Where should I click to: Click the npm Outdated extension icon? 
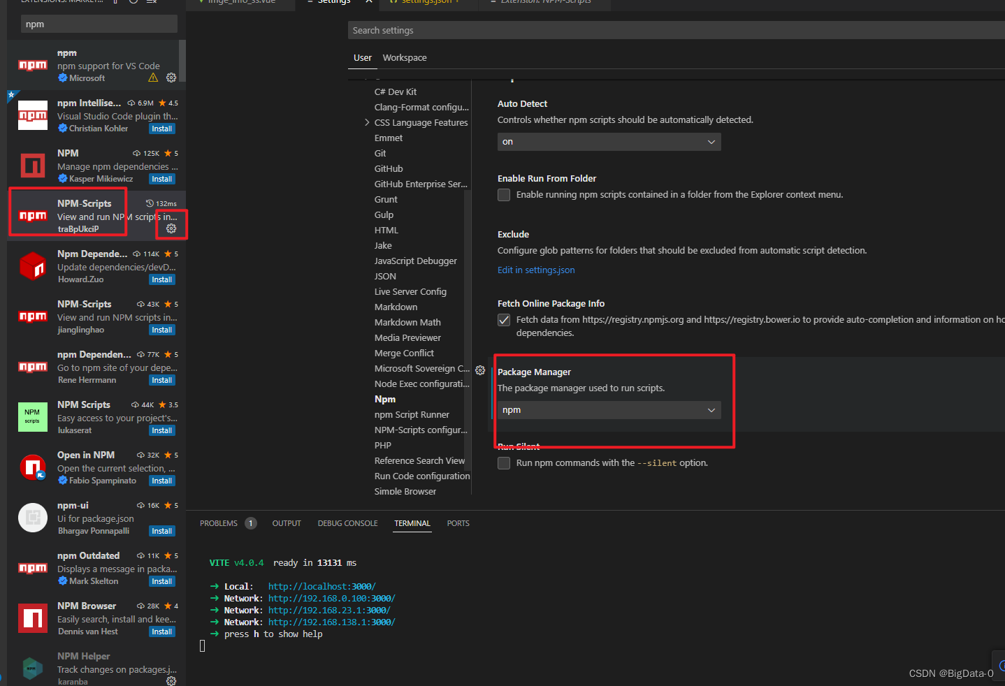pyautogui.click(x=33, y=568)
